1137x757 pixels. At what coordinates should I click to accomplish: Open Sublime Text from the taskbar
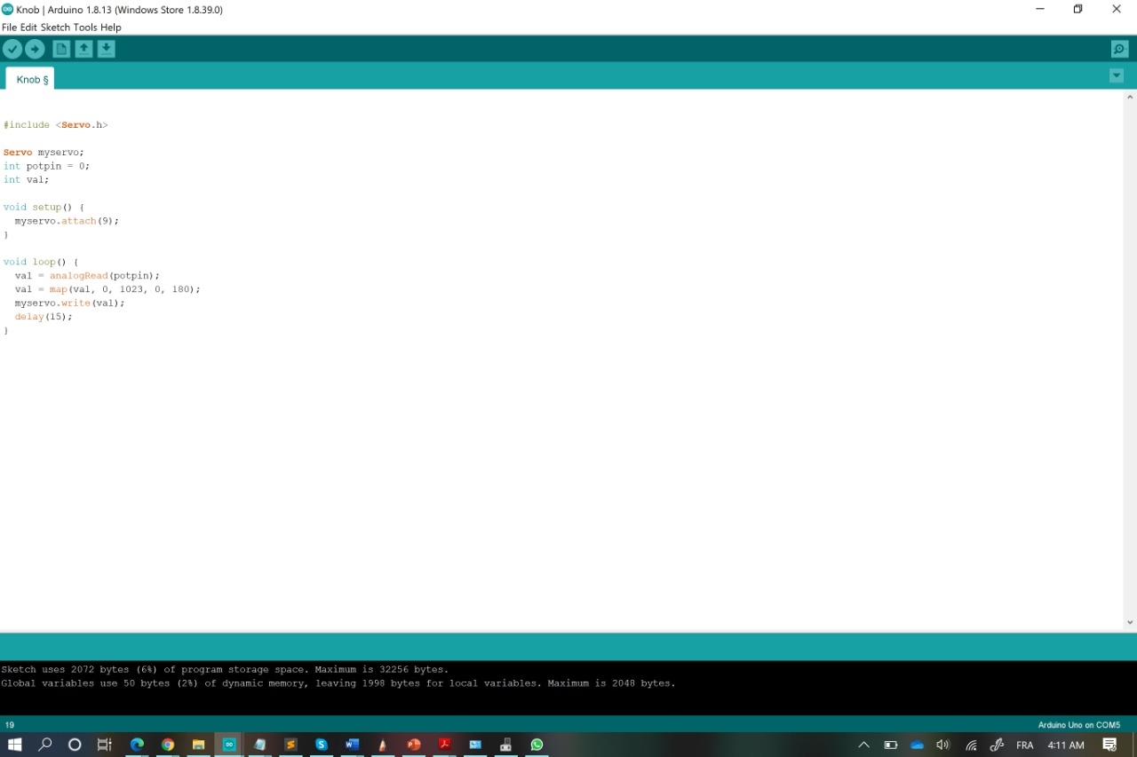tap(290, 745)
